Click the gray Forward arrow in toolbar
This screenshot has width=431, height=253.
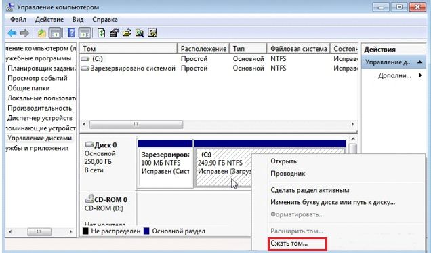point(25,33)
